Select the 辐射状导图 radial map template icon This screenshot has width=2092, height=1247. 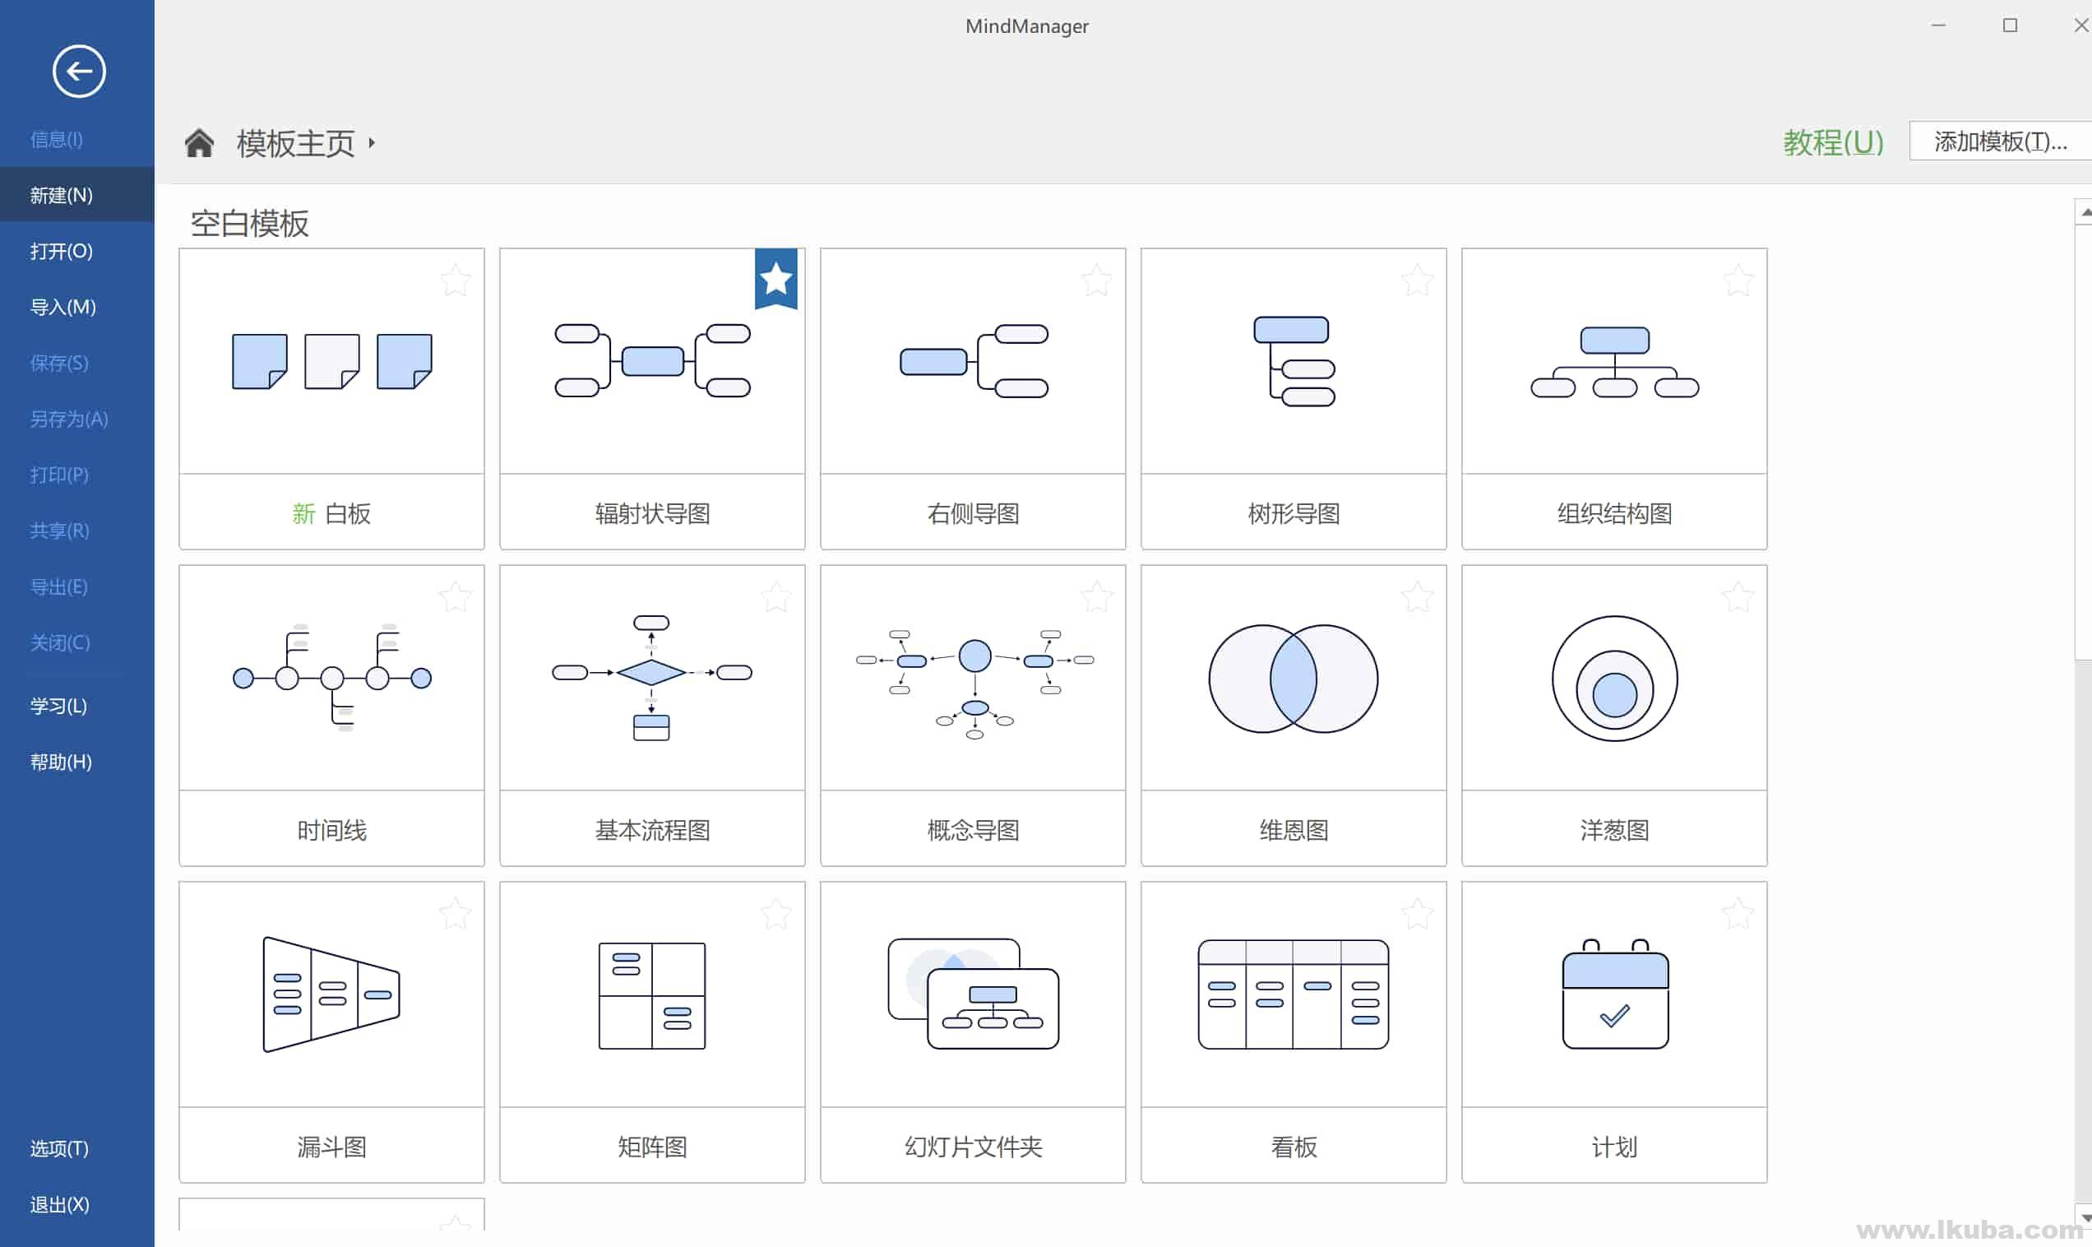coord(653,360)
